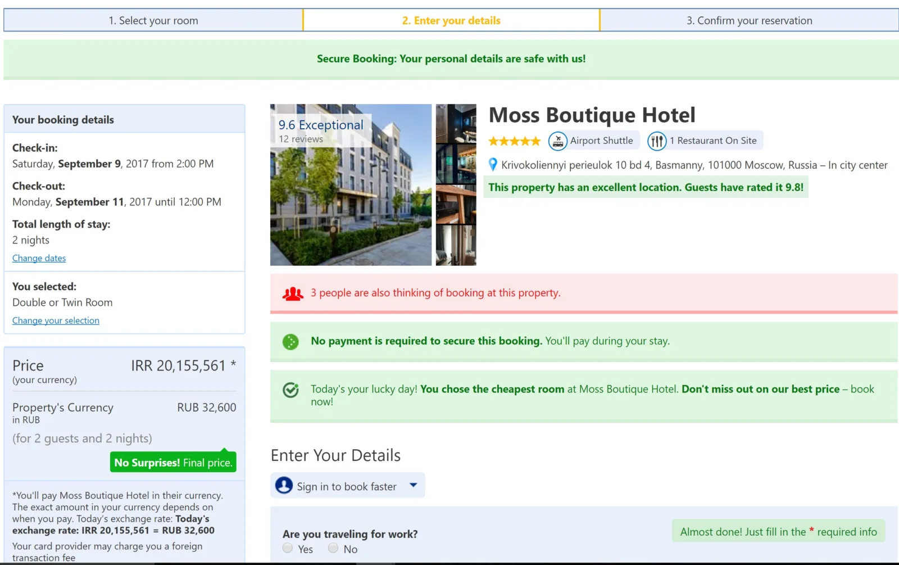Click the red people group icon

pyautogui.click(x=293, y=293)
